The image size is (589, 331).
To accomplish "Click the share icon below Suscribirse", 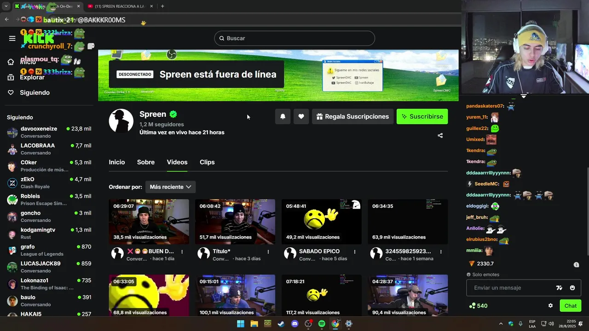I will 440,136.
